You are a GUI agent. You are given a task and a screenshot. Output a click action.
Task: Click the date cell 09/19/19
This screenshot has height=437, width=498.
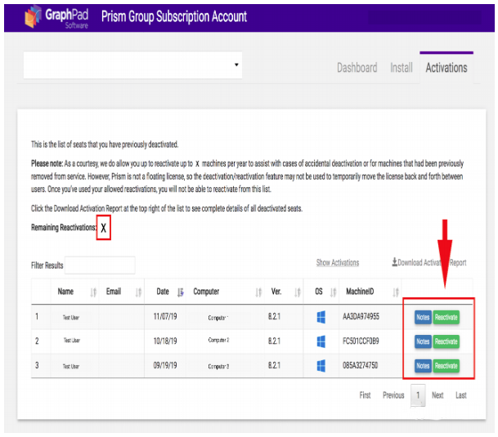coord(165,365)
